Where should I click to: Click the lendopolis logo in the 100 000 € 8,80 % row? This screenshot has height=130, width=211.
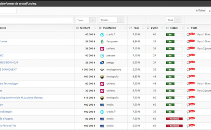[102, 77]
